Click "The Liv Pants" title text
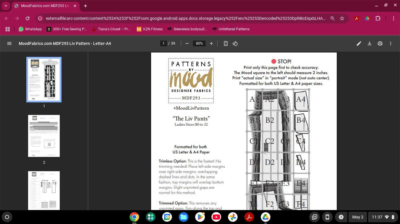Screen dimensions: 400x224 point(191,118)
